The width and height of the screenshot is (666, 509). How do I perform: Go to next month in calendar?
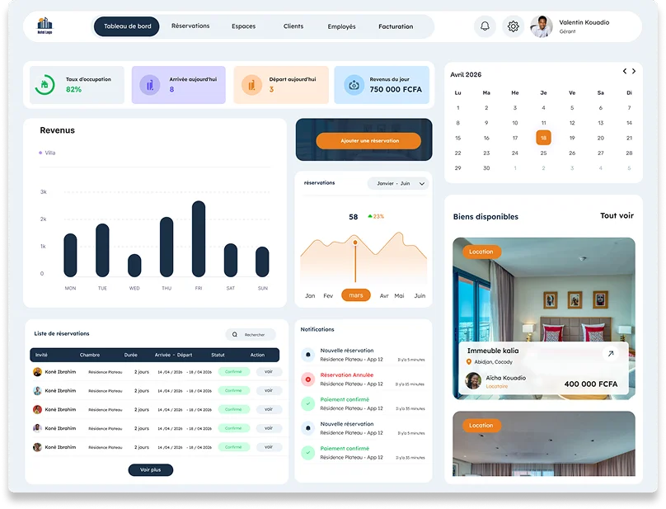coord(635,72)
